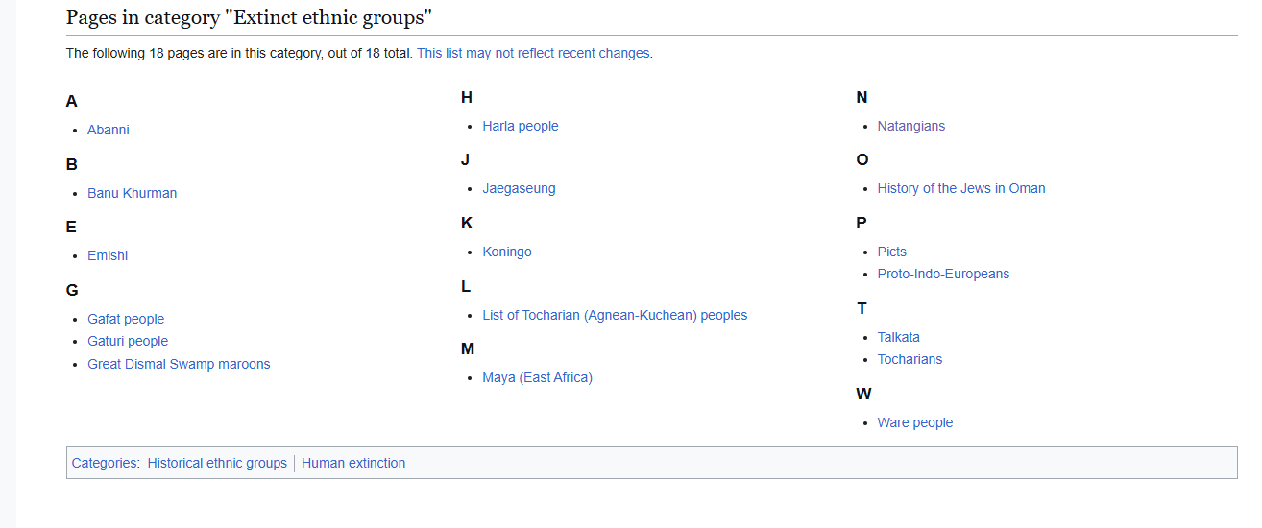Open the Tocharians article

pyautogui.click(x=910, y=359)
